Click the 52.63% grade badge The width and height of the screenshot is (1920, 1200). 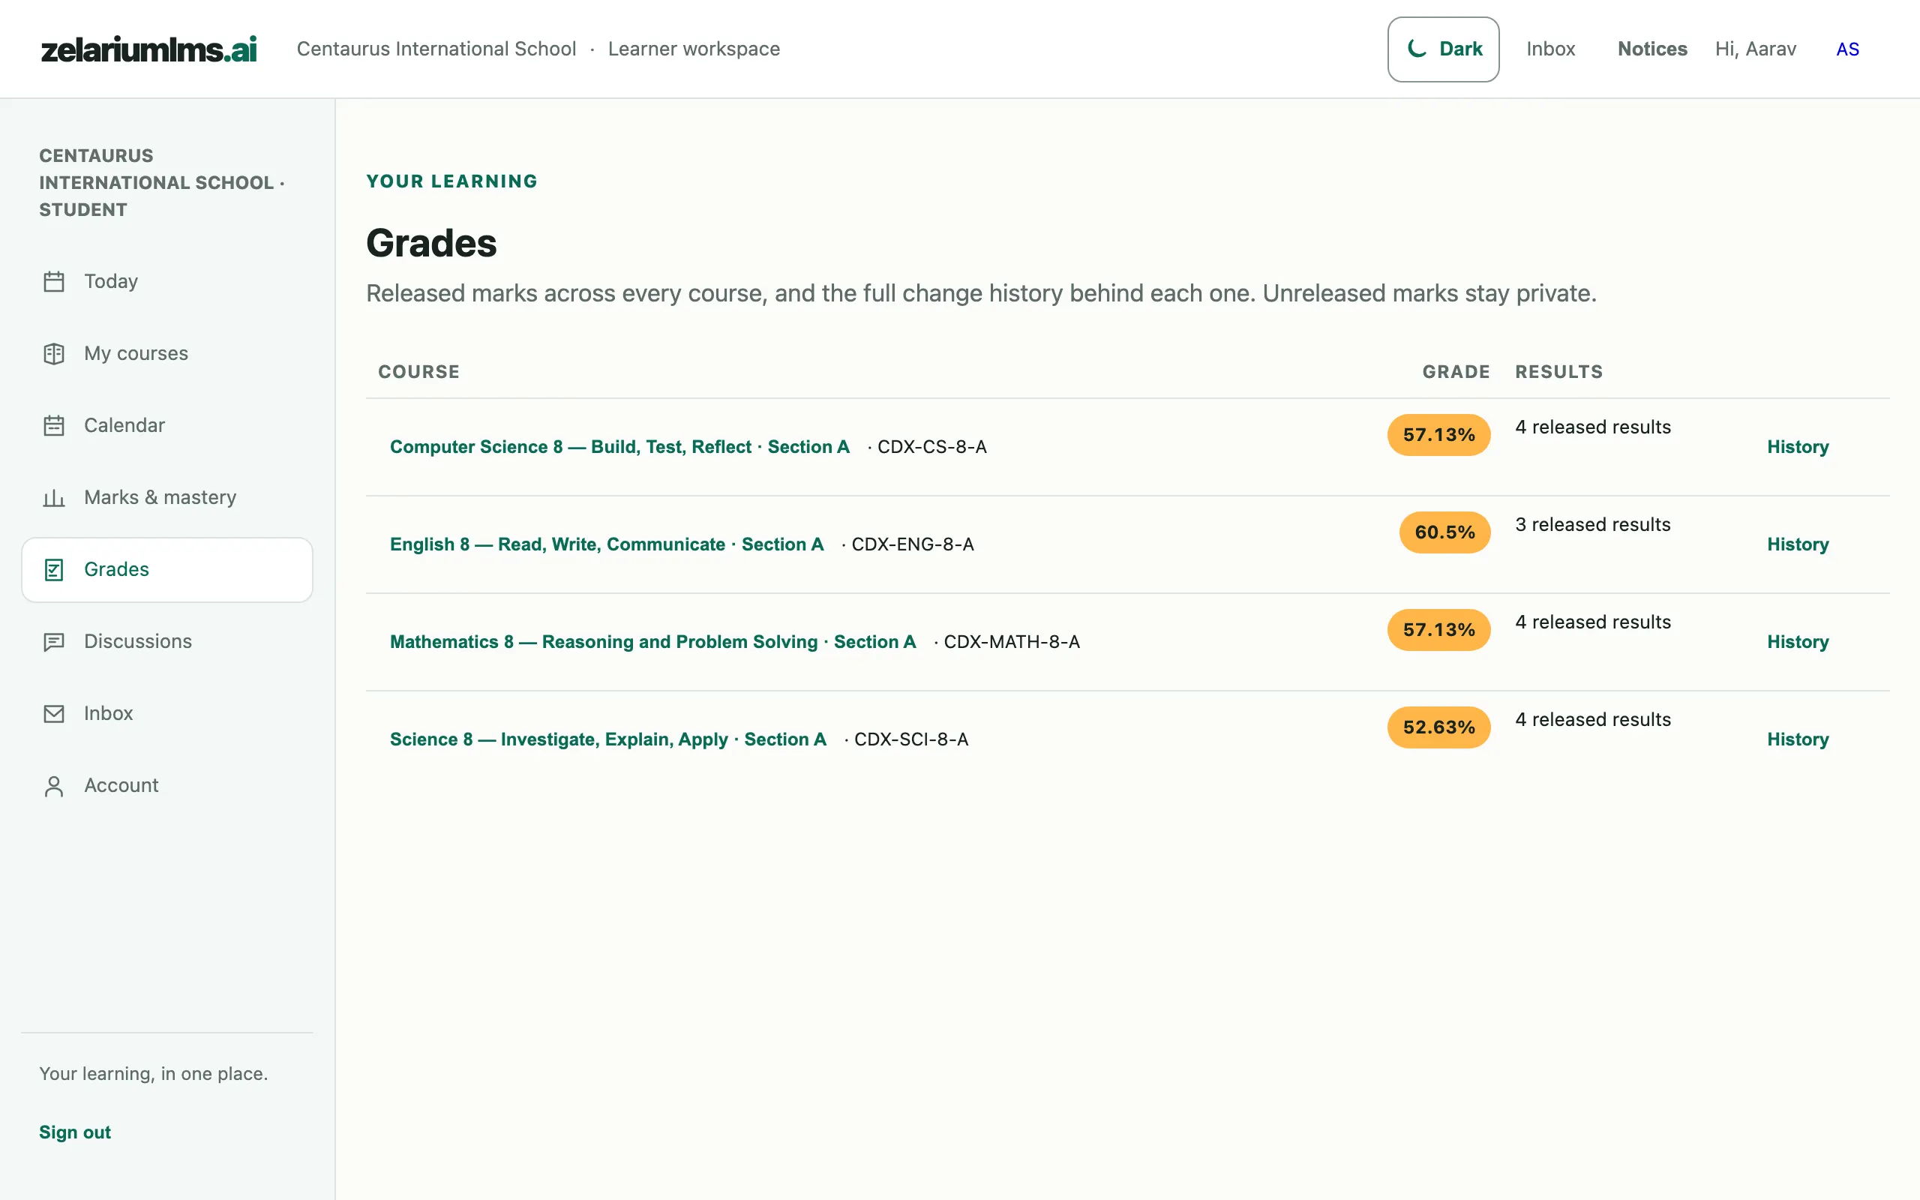(1438, 727)
